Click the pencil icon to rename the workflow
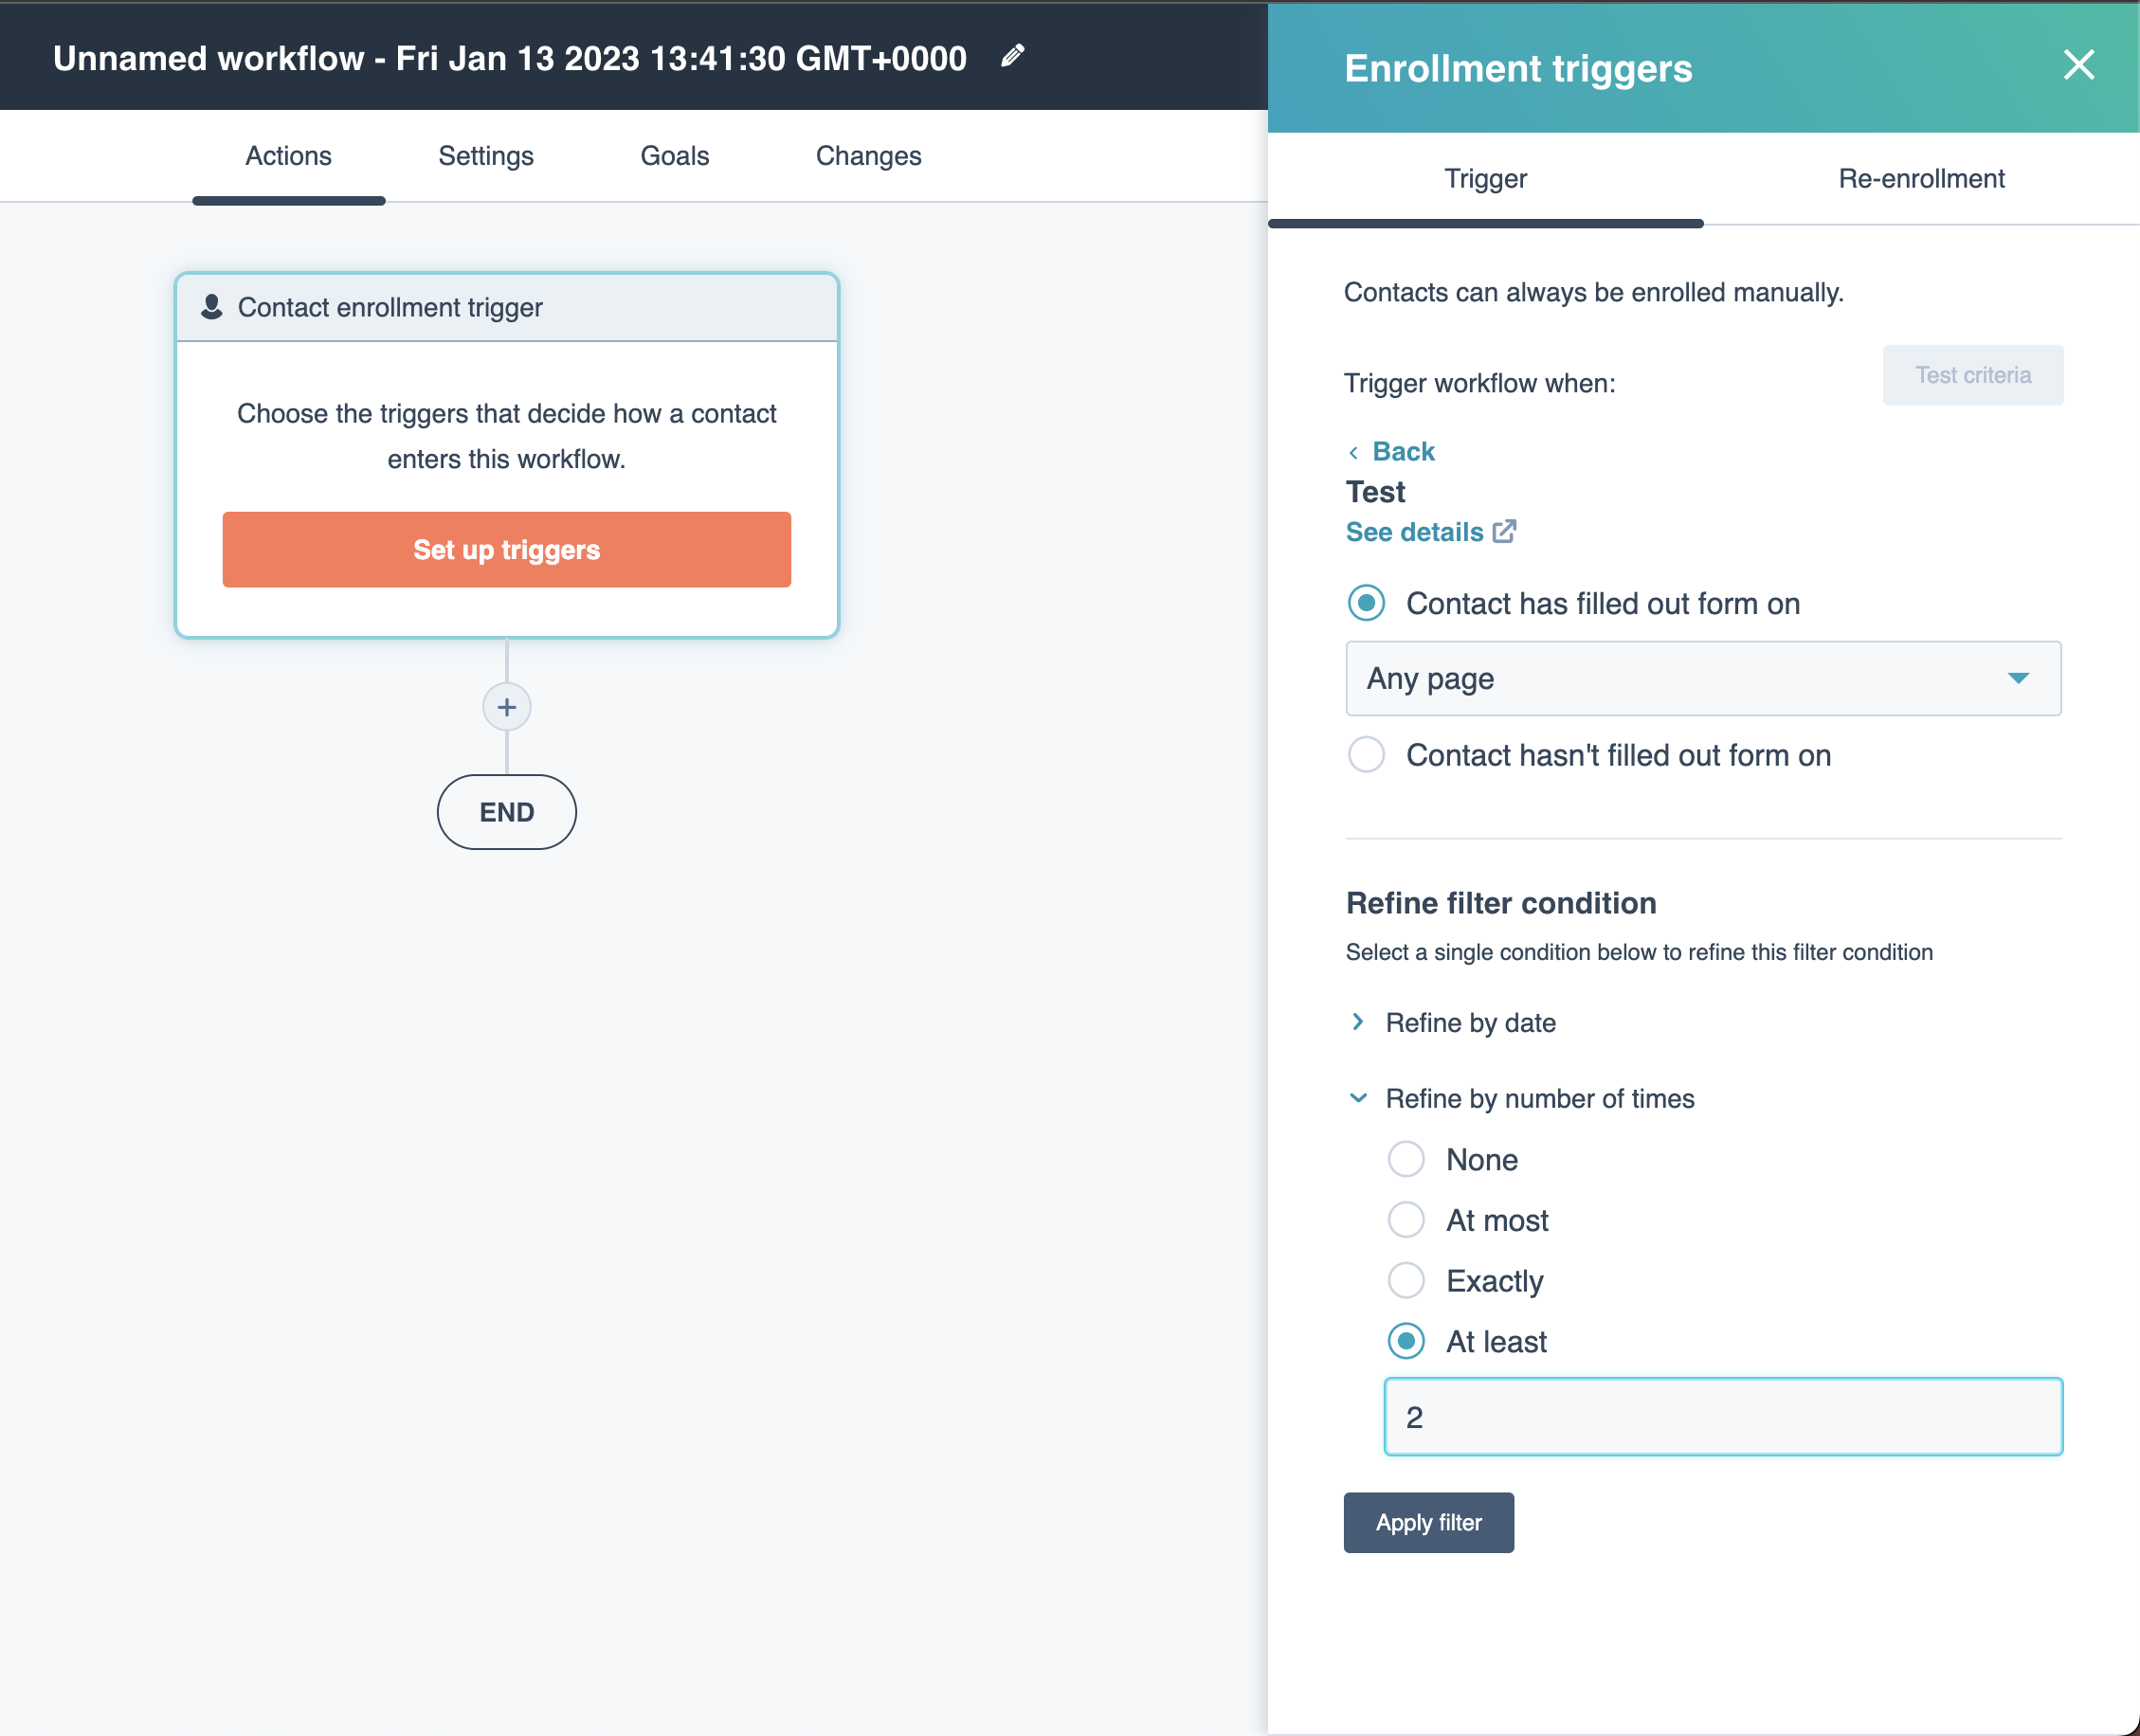The width and height of the screenshot is (2140, 1736). click(1011, 57)
